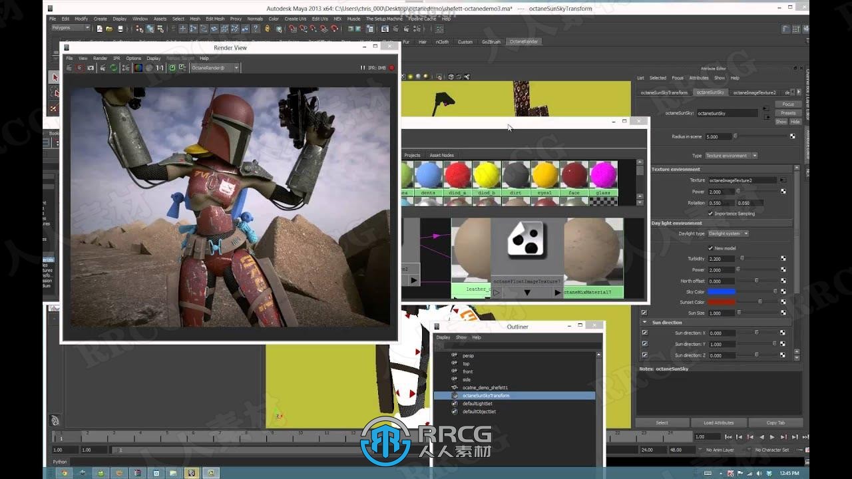Pause IPR rendering in Render View
The height and width of the screenshot is (479, 852).
click(363, 68)
